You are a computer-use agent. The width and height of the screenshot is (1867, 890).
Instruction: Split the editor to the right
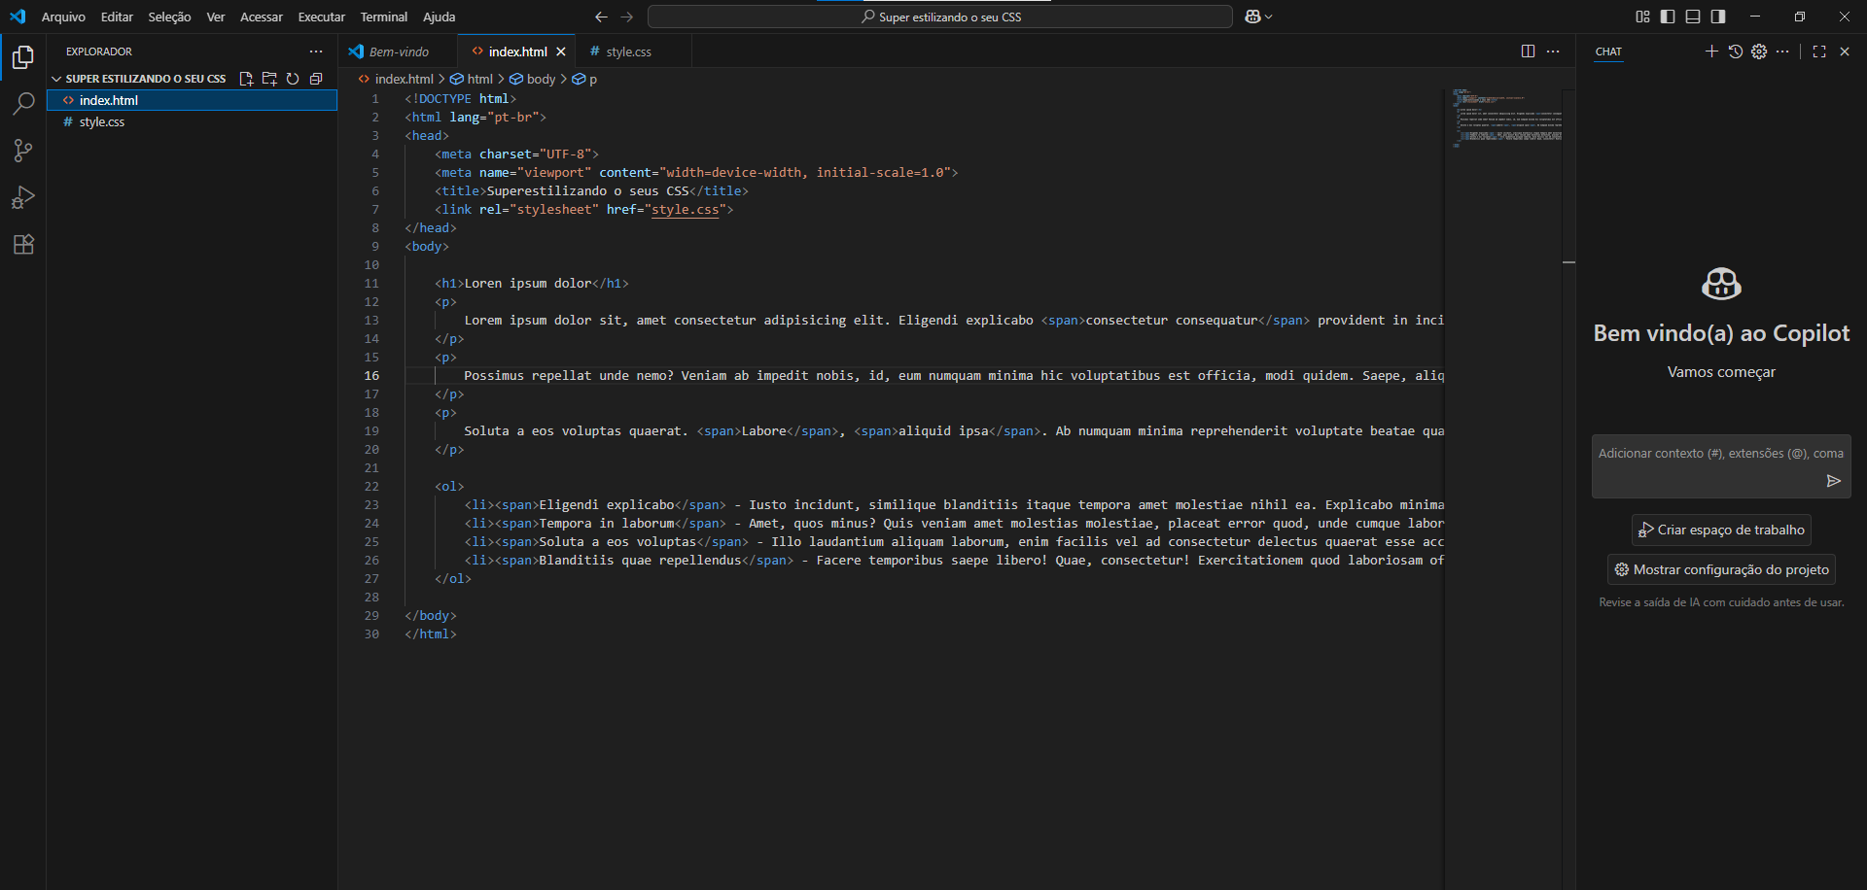[1528, 51]
